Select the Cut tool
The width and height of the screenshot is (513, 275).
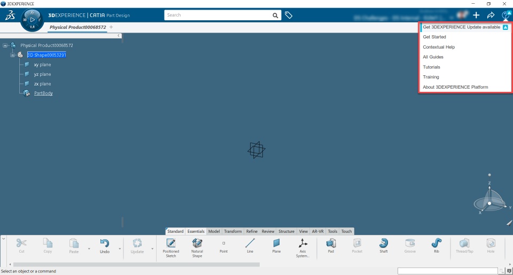coord(21,246)
